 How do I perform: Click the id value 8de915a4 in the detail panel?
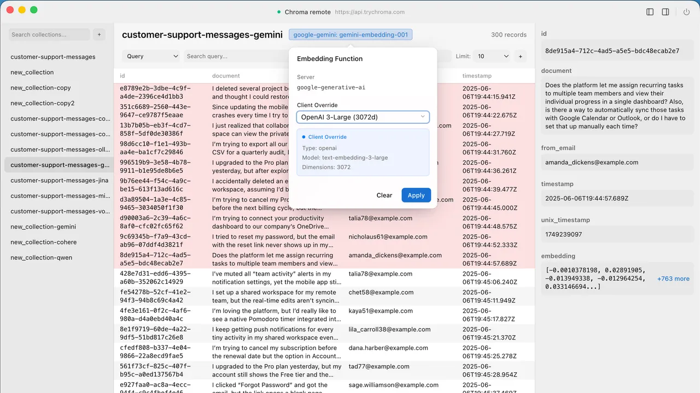click(617, 51)
